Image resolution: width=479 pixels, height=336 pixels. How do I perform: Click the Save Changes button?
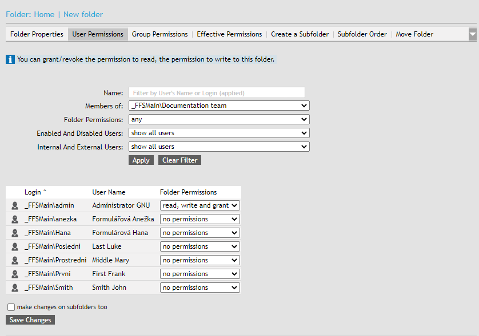coord(30,320)
